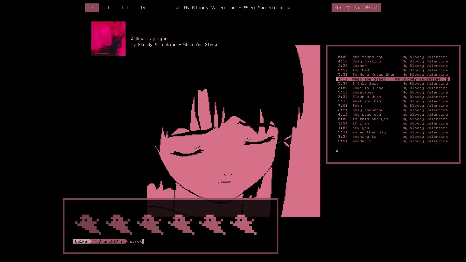Click the pause bars on the When You Sleep row

tap(445, 79)
